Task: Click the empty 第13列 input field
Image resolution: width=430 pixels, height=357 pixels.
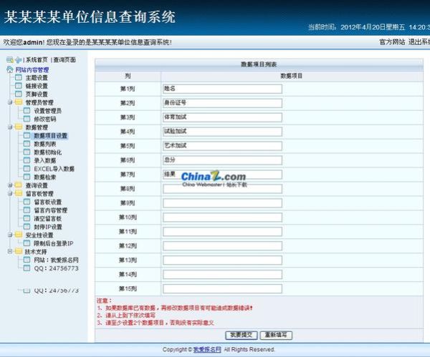Action: point(222,260)
